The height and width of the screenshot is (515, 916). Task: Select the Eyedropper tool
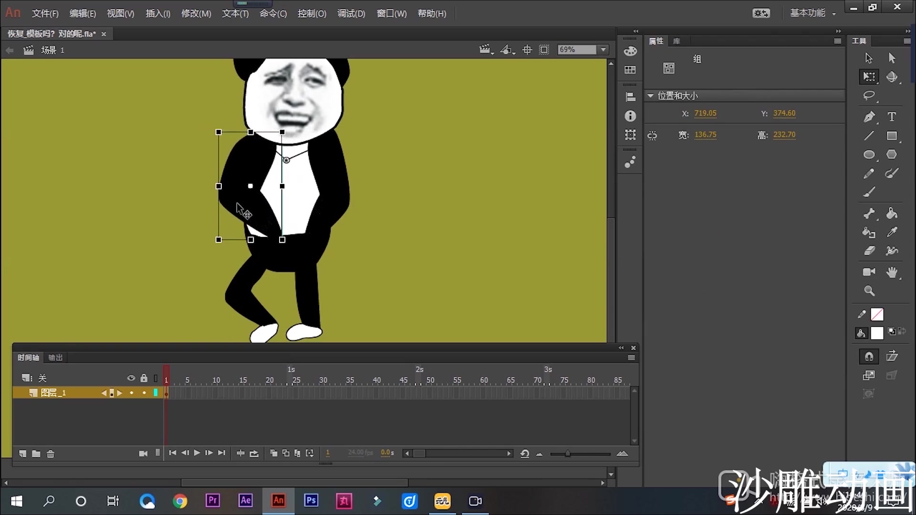[x=892, y=232]
